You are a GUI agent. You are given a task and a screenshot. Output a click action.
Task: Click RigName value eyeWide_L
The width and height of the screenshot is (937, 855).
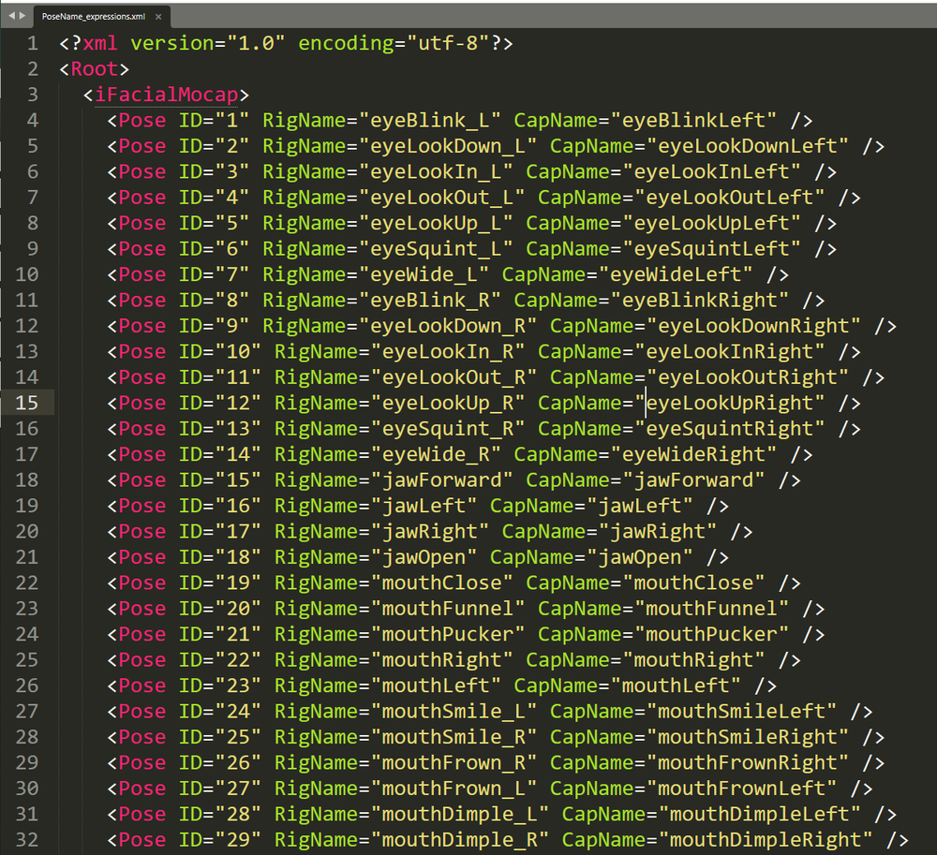424,274
